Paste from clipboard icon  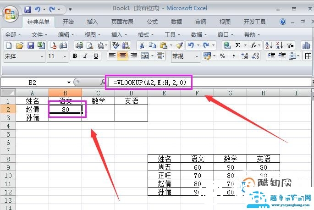coord(164,45)
